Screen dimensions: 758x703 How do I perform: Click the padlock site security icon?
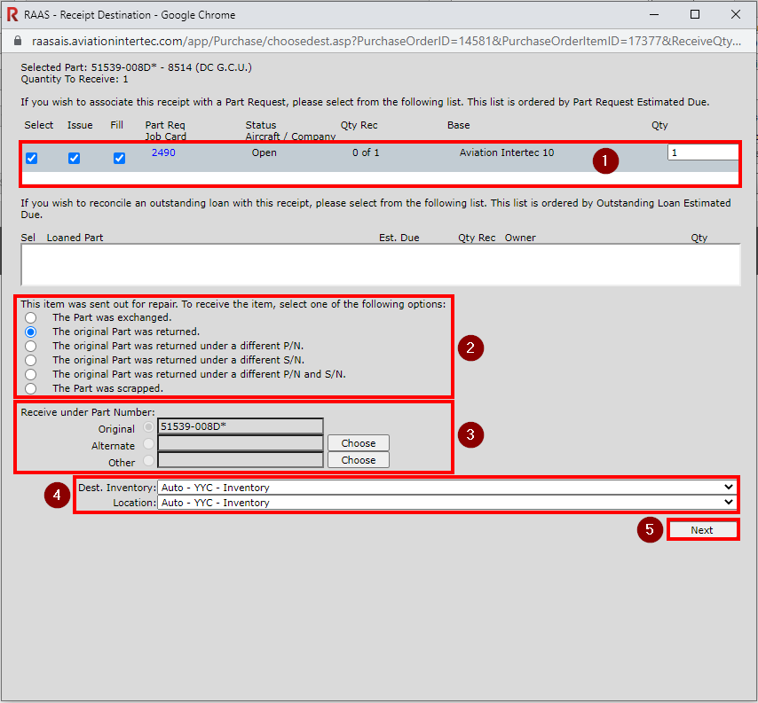coord(17,41)
